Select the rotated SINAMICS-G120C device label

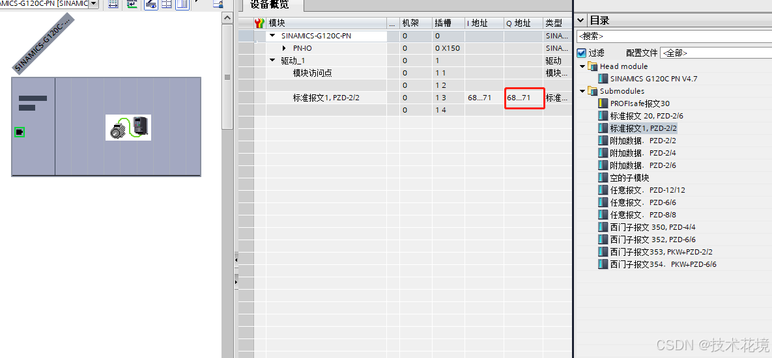pyautogui.click(x=43, y=43)
